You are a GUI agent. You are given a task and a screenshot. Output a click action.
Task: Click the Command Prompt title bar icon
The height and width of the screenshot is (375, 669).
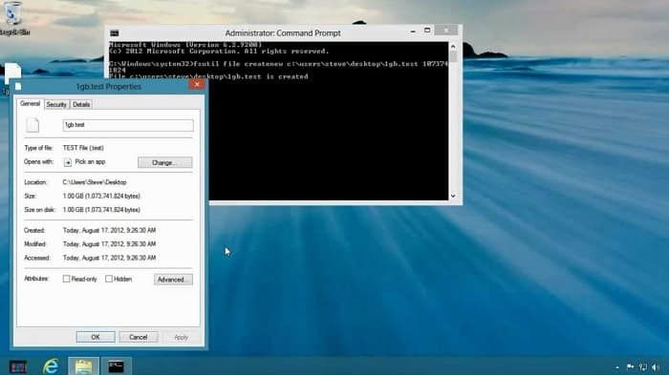[115, 32]
